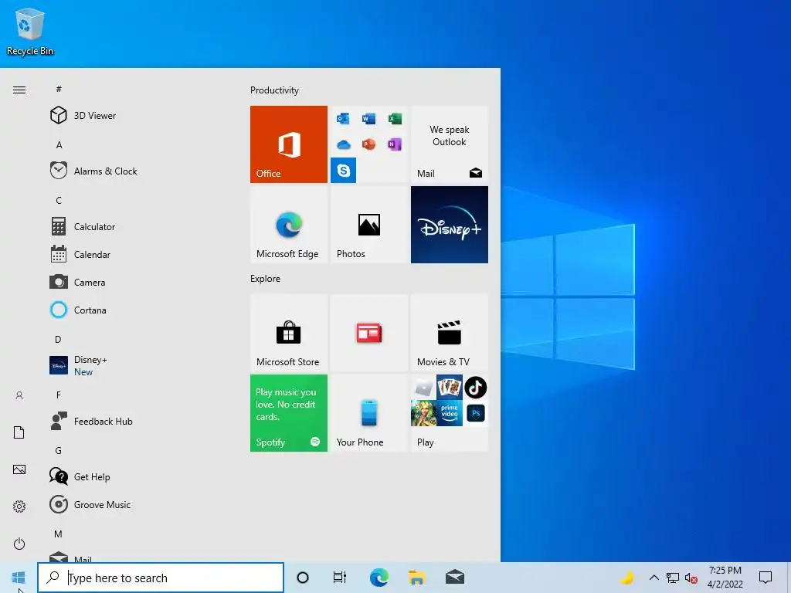Open the clock showing 7:25 PM
791x593 pixels.
(x=725, y=578)
